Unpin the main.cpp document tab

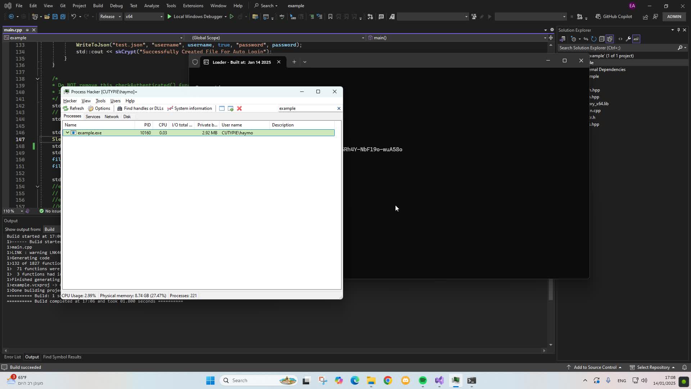(x=27, y=30)
